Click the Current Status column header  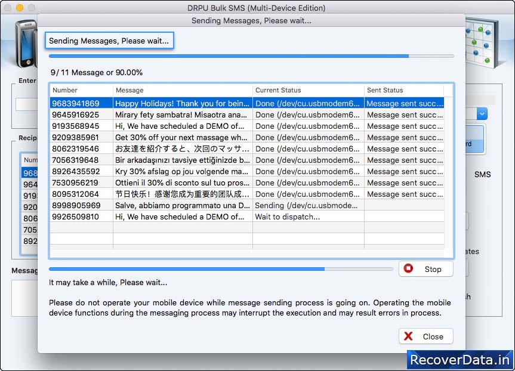308,90
